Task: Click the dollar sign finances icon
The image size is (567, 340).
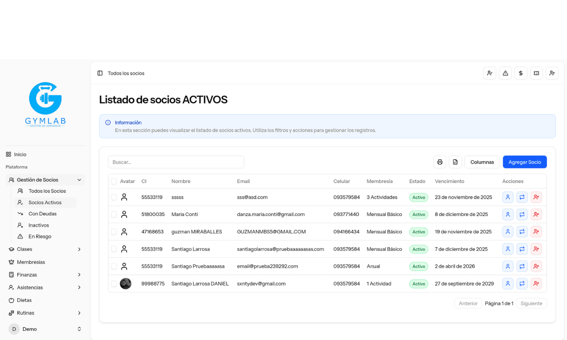Action: (521, 73)
